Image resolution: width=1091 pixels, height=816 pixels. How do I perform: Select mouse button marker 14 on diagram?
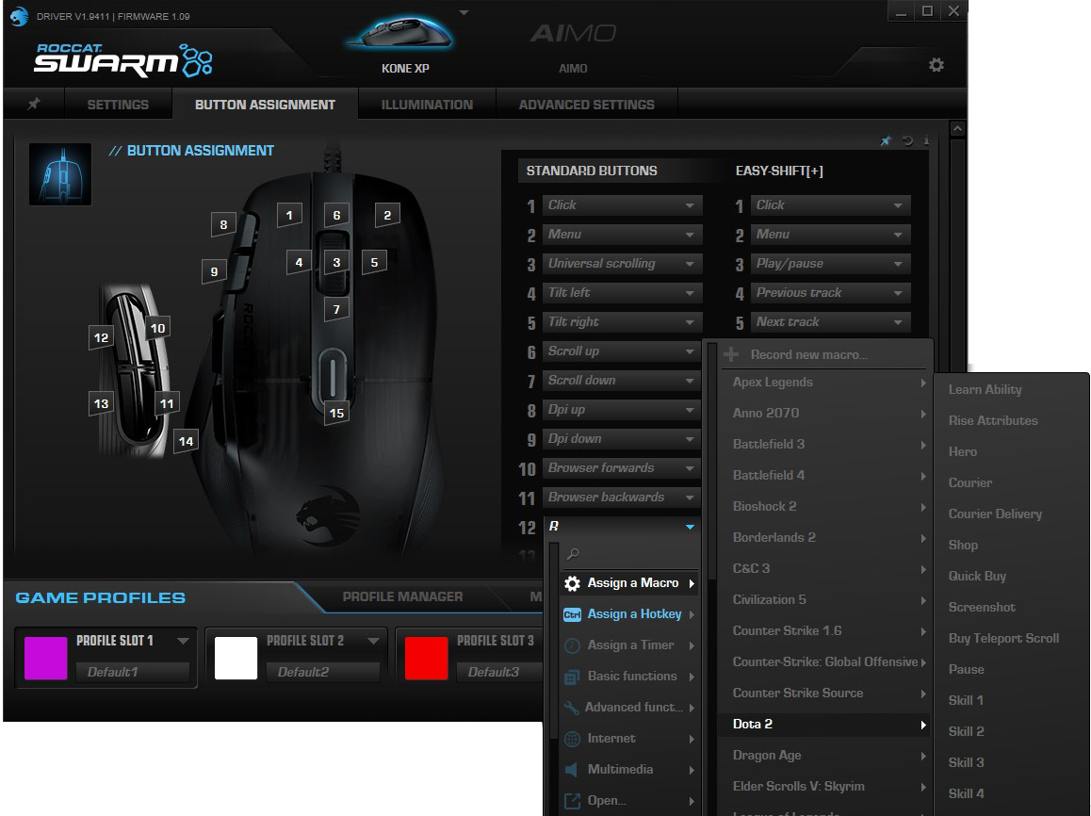click(x=186, y=441)
